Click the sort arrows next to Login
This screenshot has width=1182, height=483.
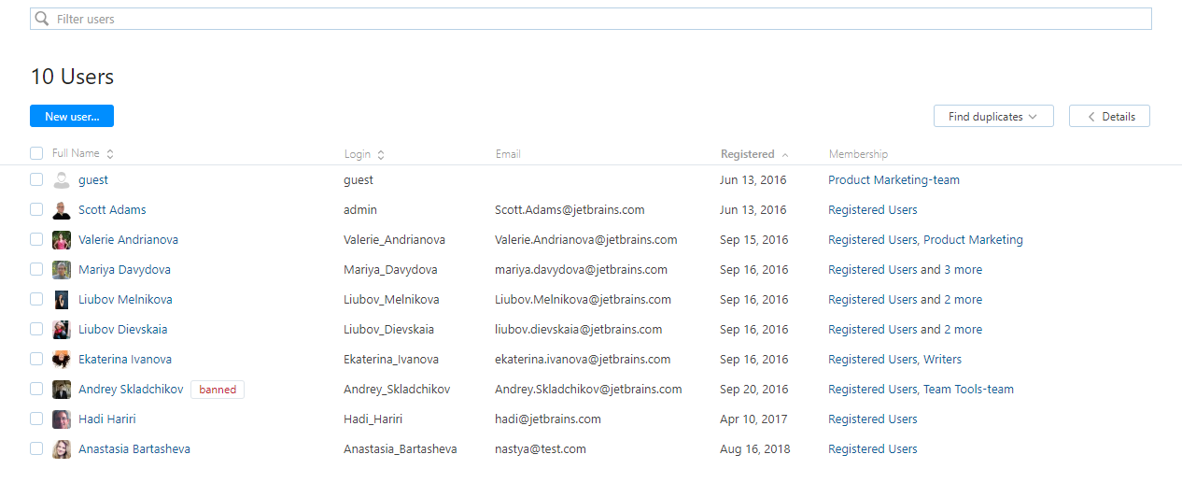point(381,154)
